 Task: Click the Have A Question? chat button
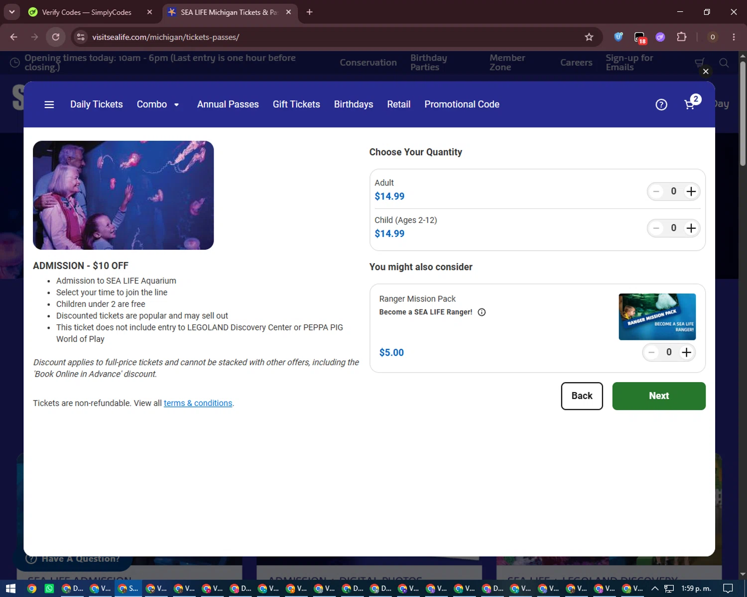pyautogui.click(x=75, y=559)
